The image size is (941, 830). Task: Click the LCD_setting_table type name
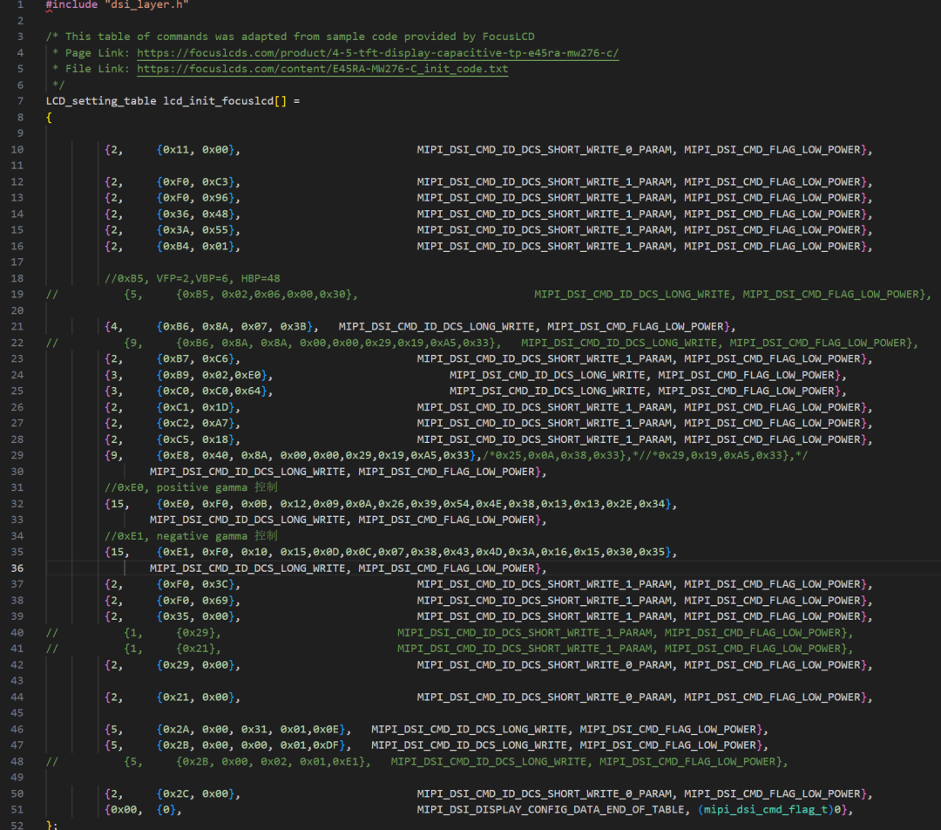click(x=101, y=101)
